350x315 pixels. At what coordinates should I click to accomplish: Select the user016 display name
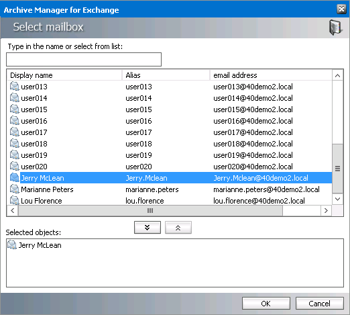(34, 121)
